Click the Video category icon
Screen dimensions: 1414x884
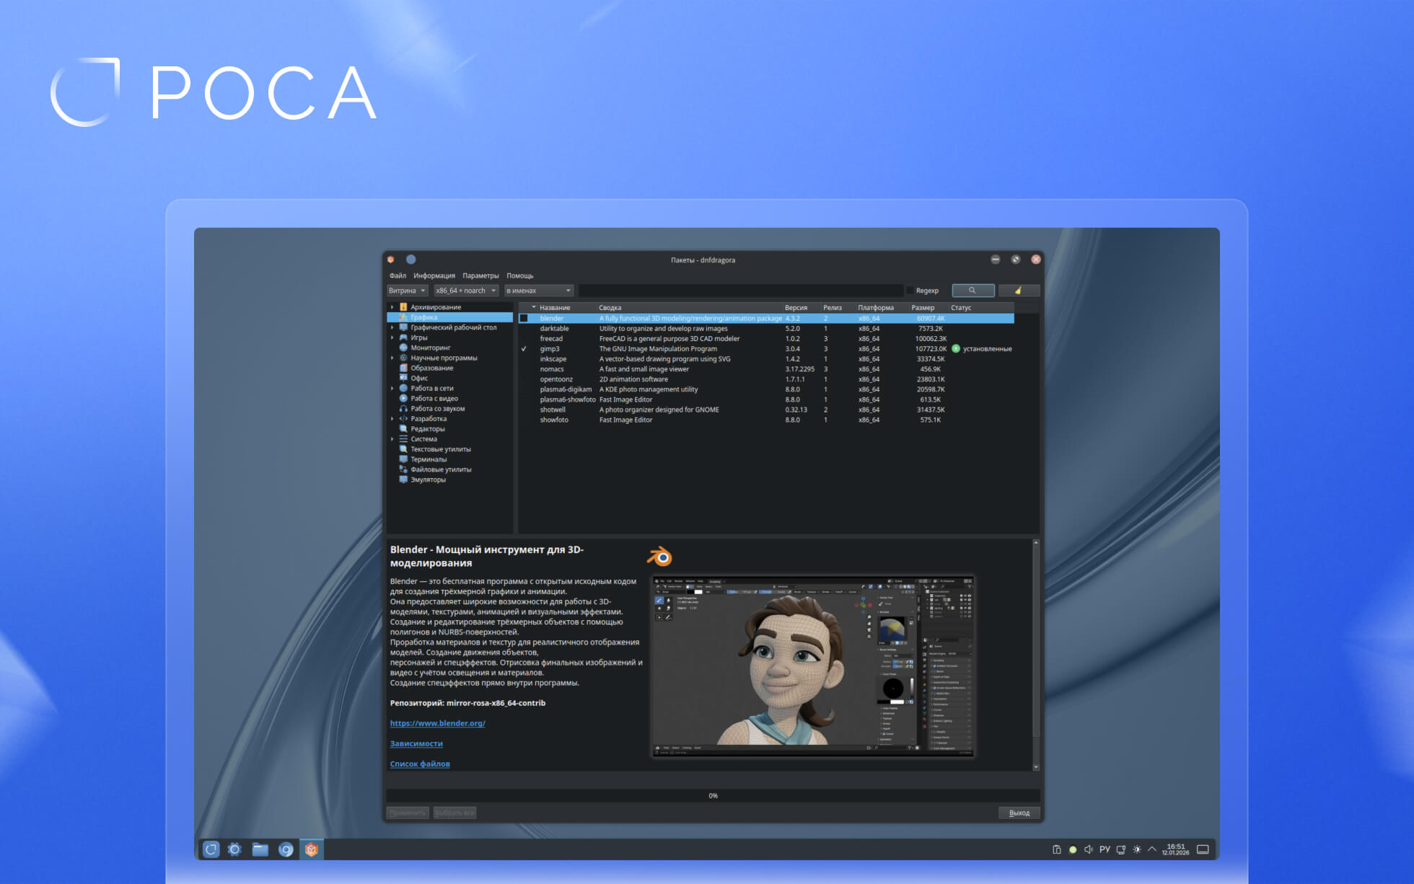coord(403,398)
